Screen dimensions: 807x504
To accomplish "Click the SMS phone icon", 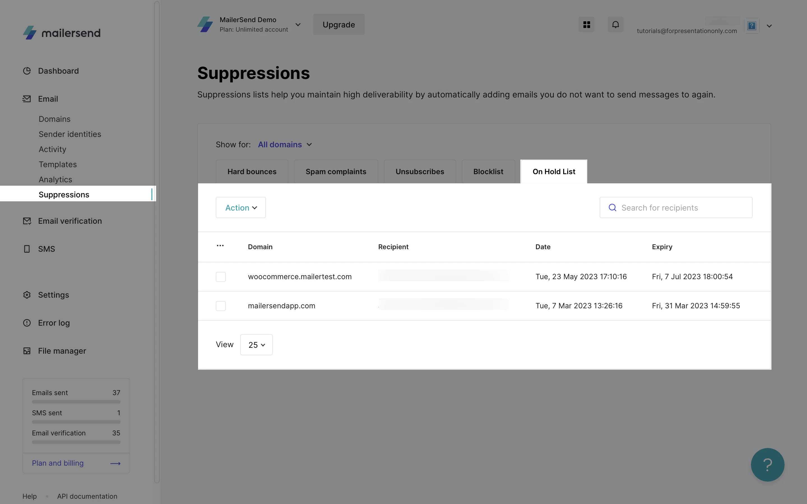I will pyautogui.click(x=27, y=249).
